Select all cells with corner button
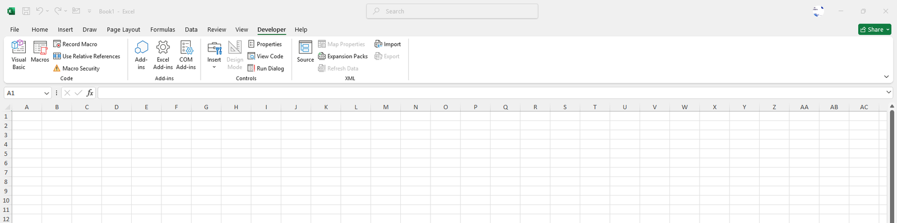Screen dimensions: 897x223 (x=7, y=107)
